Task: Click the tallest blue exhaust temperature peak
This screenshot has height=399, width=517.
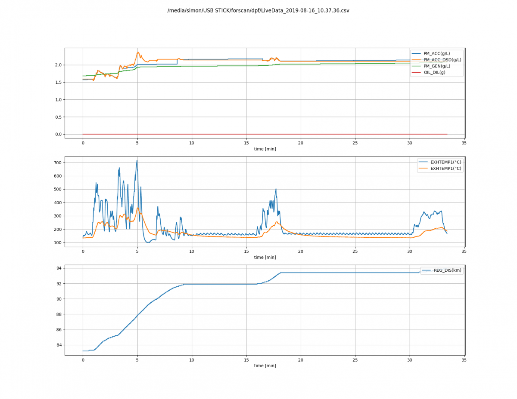Action: (137, 161)
